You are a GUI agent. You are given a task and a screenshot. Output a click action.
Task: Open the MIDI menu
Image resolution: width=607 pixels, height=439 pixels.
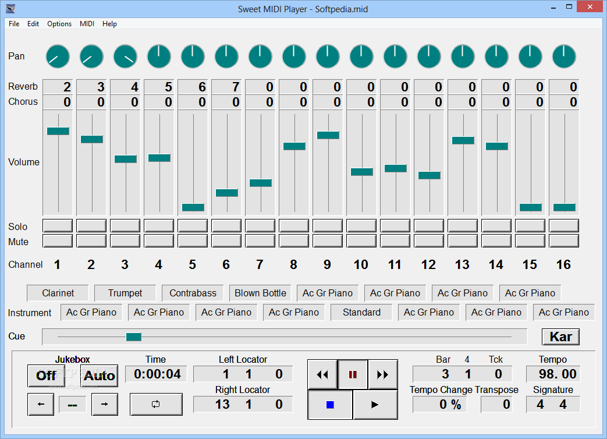click(87, 24)
